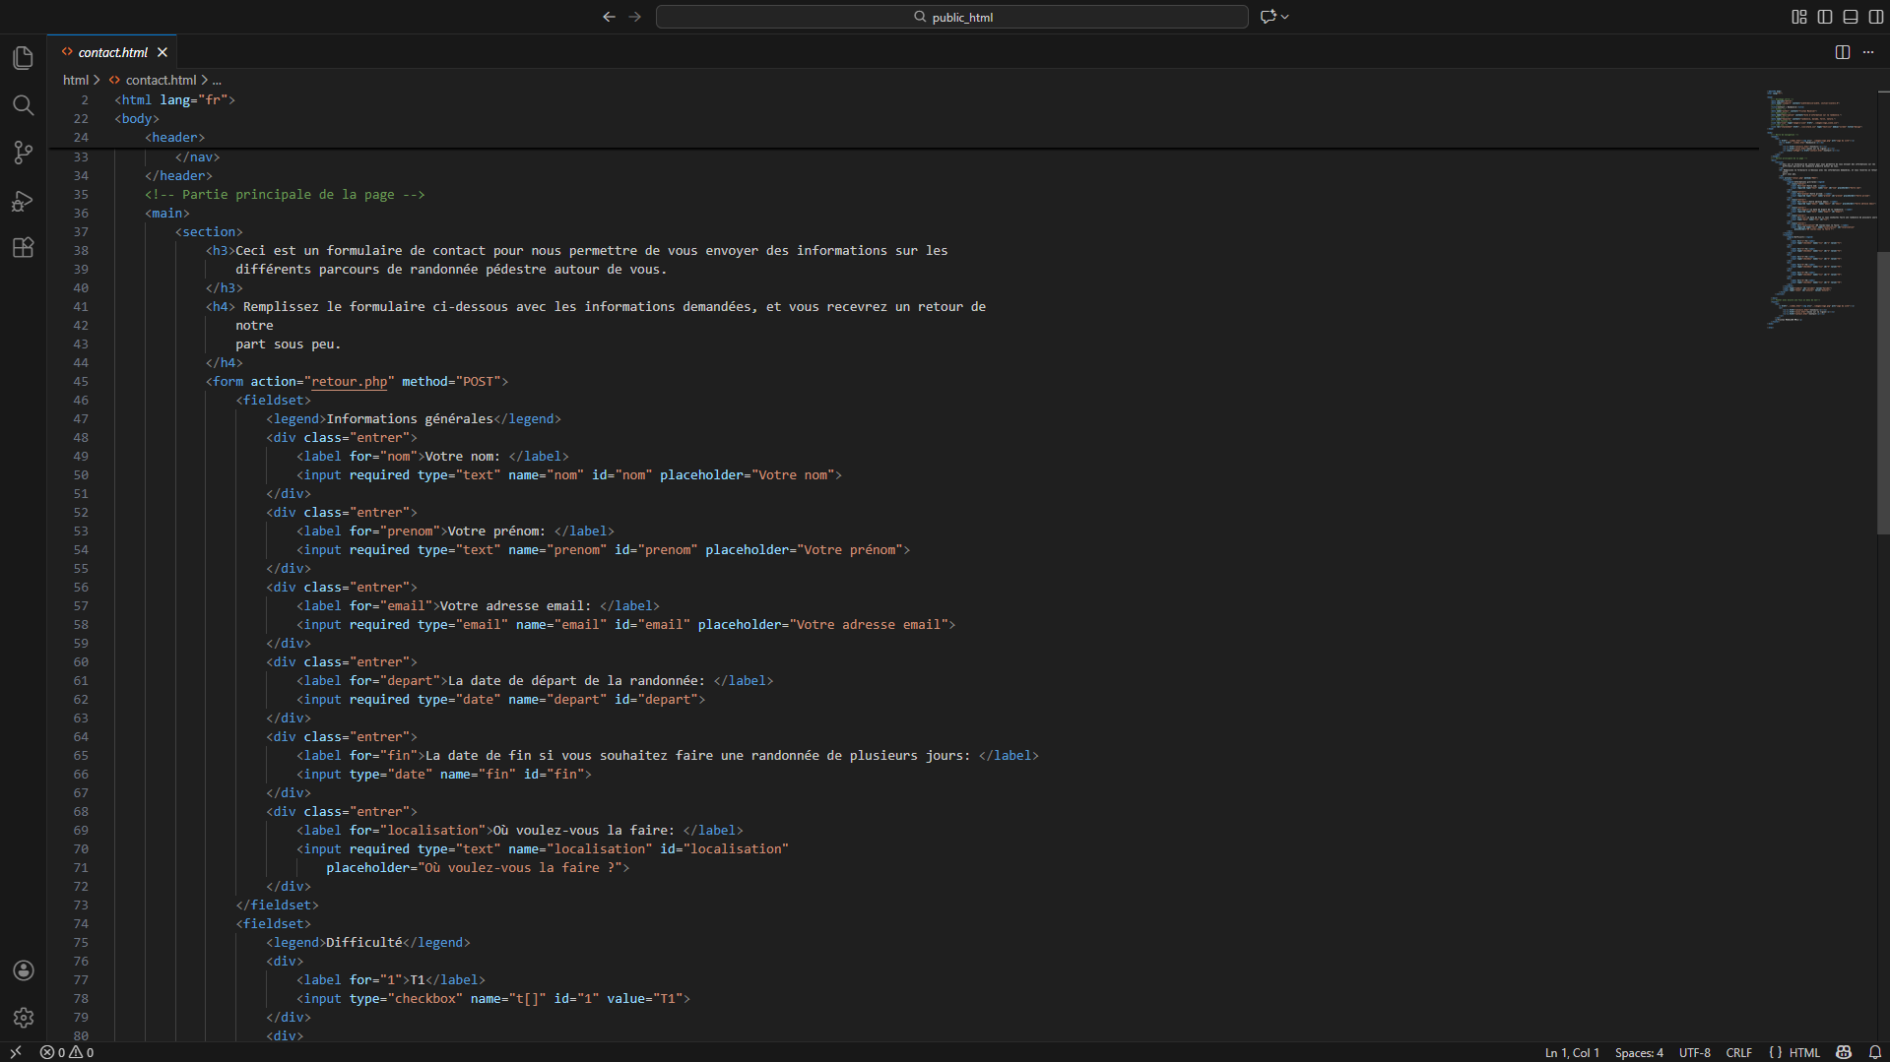Screen dimensions: 1890x1062
Task: Click the public_html command center search box
Action: point(952,17)
